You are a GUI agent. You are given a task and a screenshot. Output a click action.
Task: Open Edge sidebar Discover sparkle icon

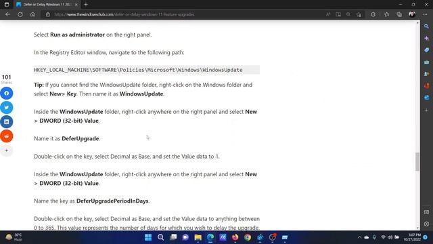pyautogui.click(x=426, y=38)
